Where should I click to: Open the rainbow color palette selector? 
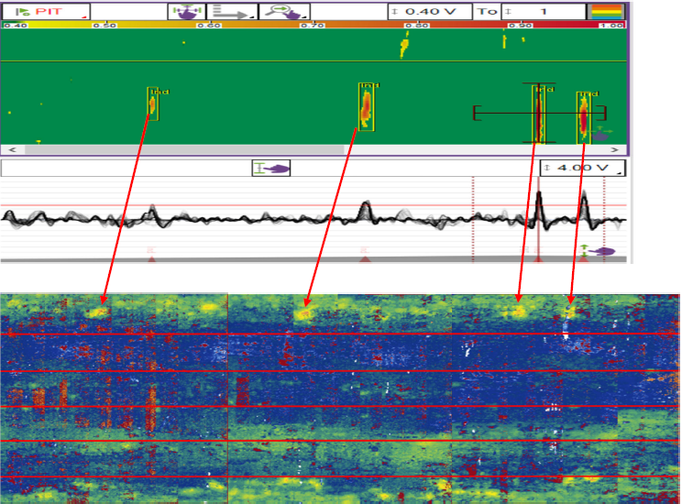(606, 11)
